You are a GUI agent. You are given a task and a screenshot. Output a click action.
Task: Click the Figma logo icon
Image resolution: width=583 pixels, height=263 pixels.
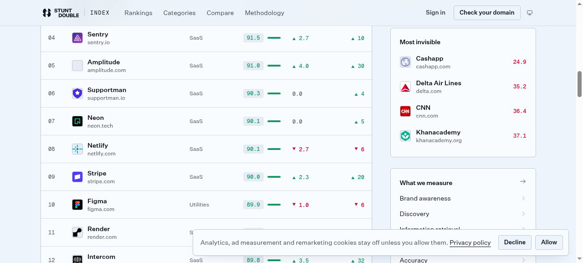coord(77,205)
